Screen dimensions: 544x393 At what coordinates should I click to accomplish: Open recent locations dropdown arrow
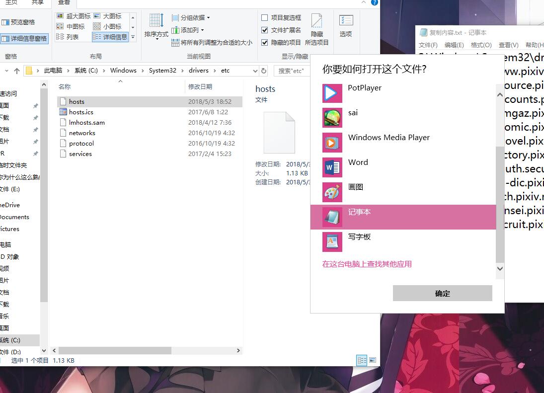point(6,71)
